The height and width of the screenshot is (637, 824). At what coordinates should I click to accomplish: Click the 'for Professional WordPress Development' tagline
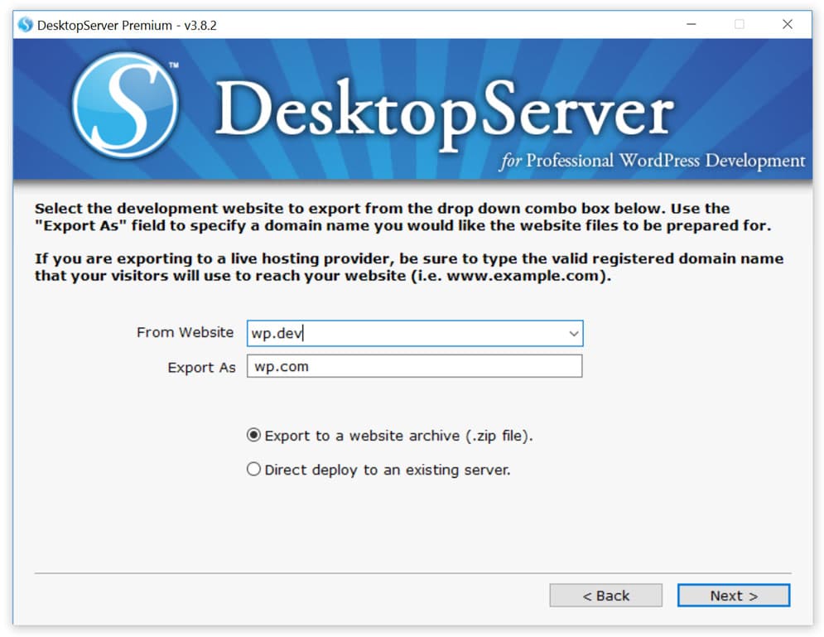click(652, 161)
